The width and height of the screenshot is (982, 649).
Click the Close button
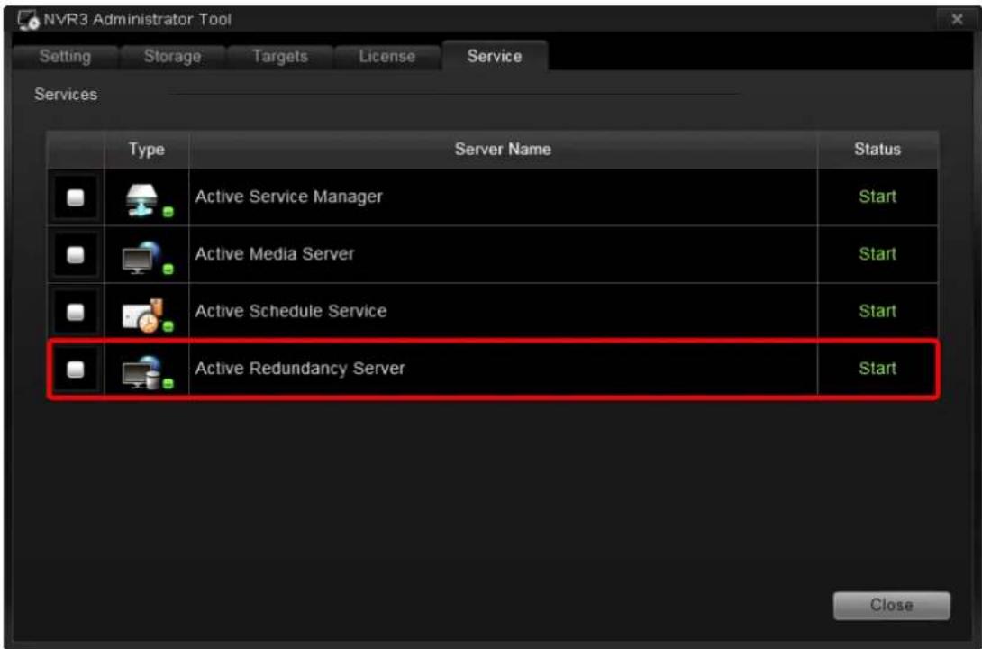(891, 605)
